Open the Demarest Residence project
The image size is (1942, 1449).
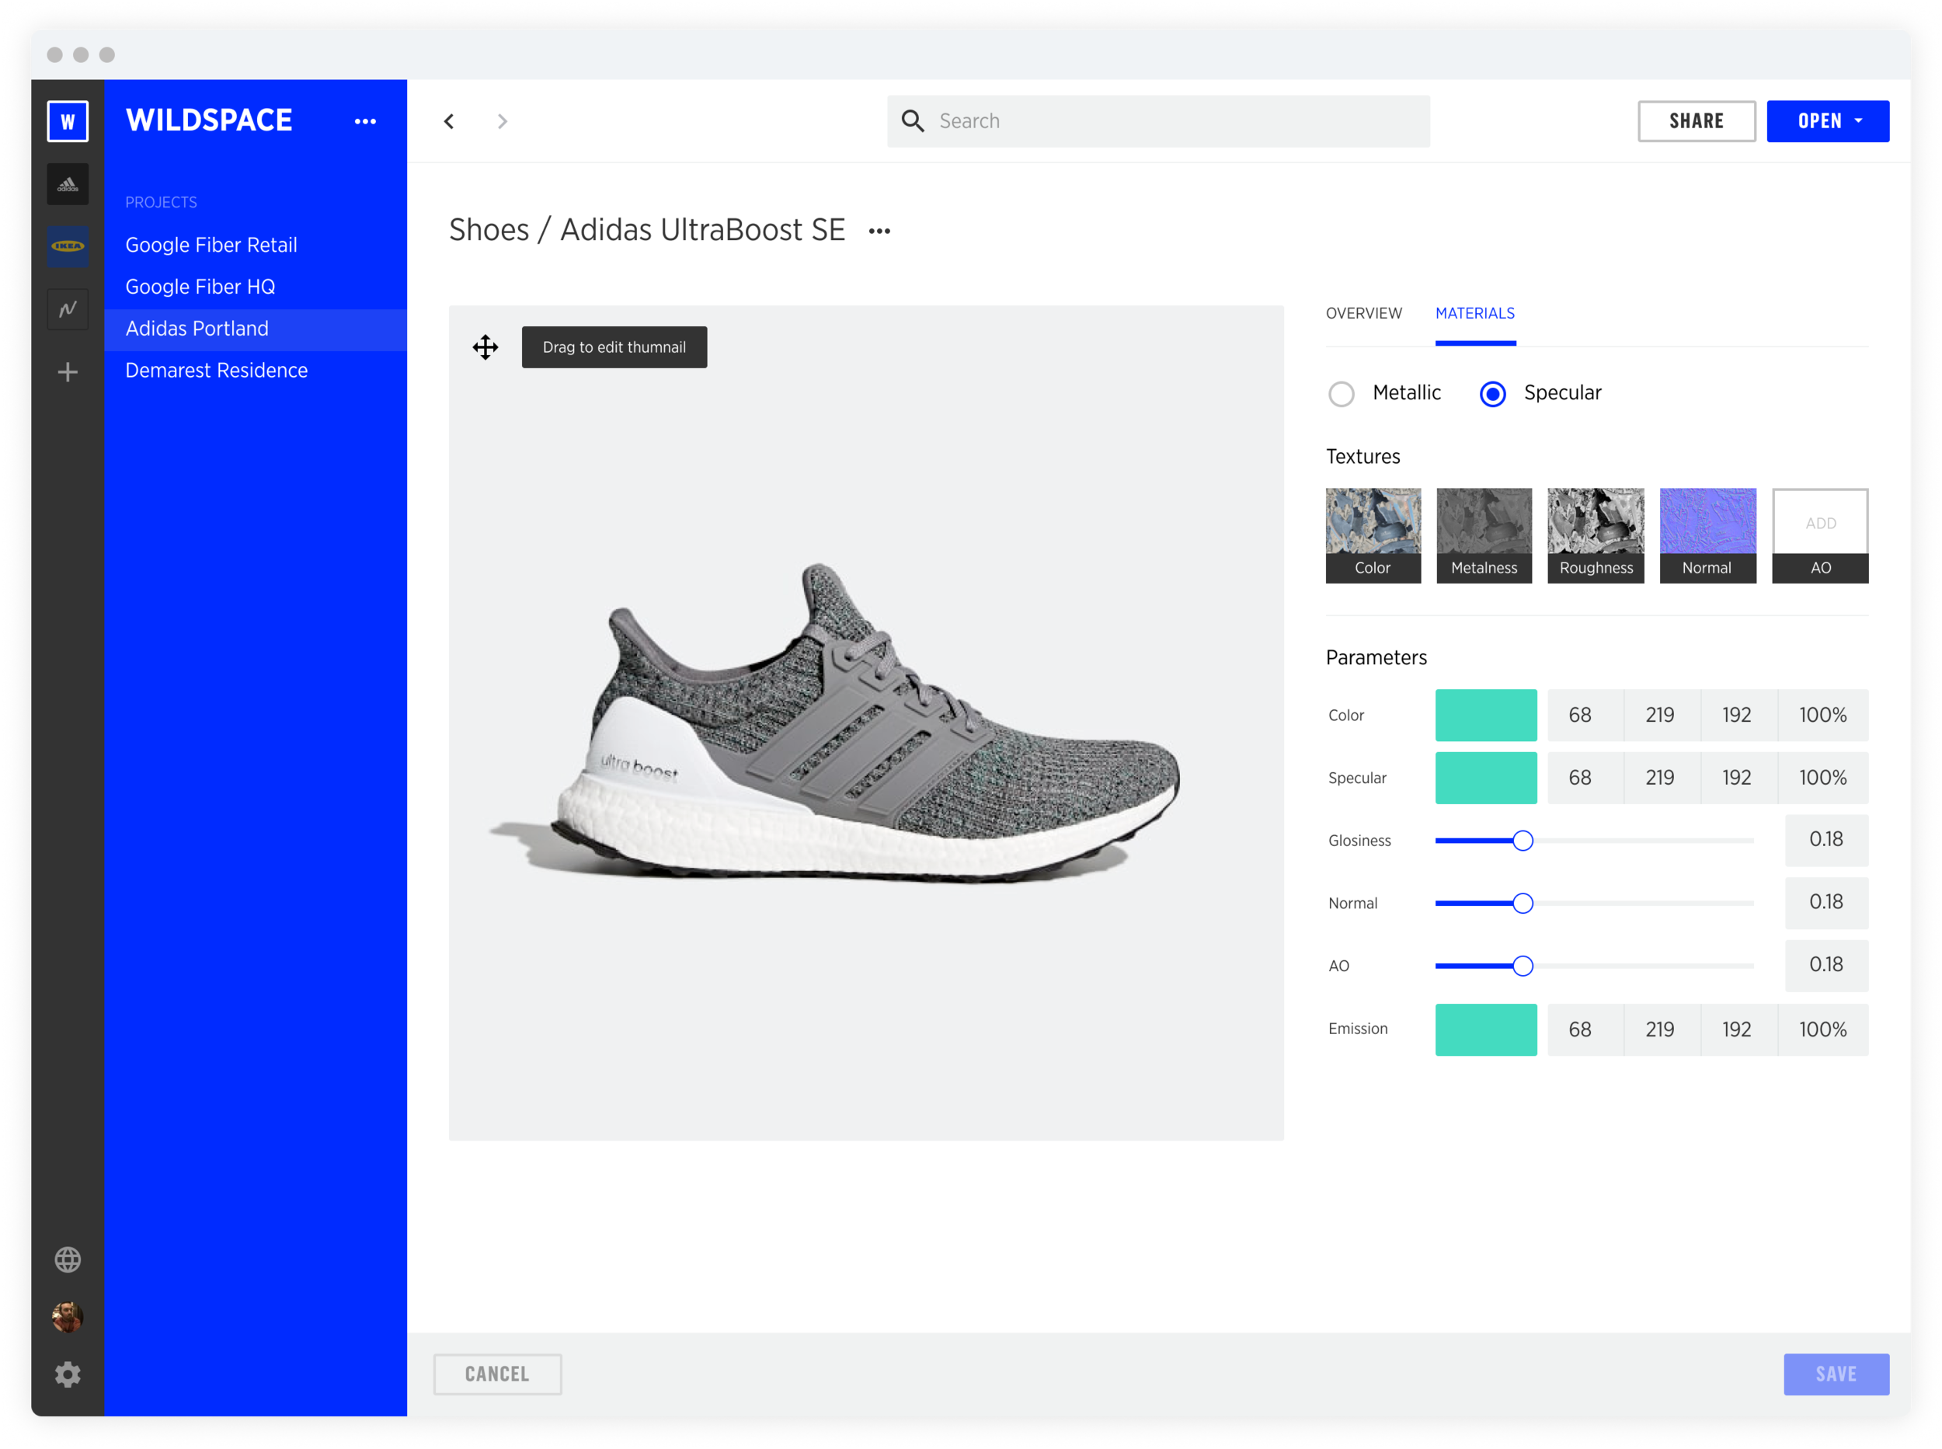click(216, 370)
